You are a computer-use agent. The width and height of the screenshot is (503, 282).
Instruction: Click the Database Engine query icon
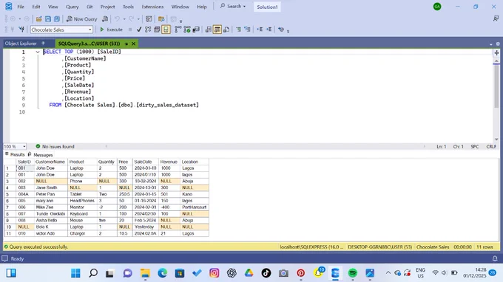(105, 19)
